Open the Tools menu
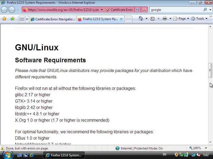 click(x=199, y=19)
